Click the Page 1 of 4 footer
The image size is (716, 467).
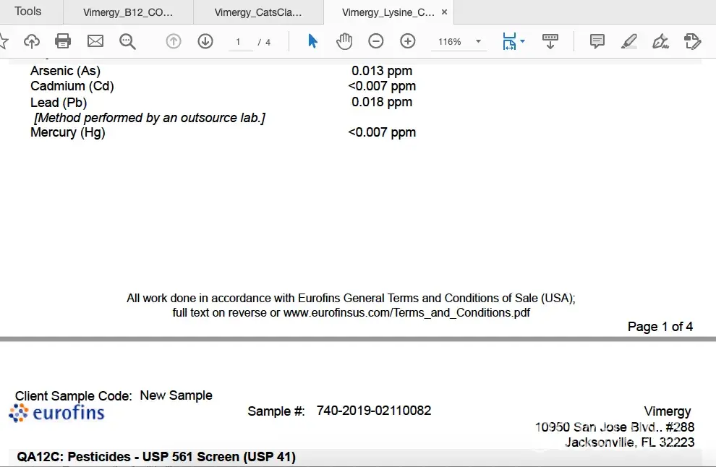660,327
